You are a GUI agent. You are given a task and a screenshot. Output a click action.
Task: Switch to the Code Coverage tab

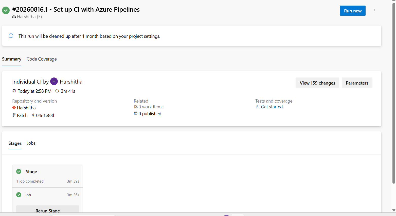click(x=42, y=59)
